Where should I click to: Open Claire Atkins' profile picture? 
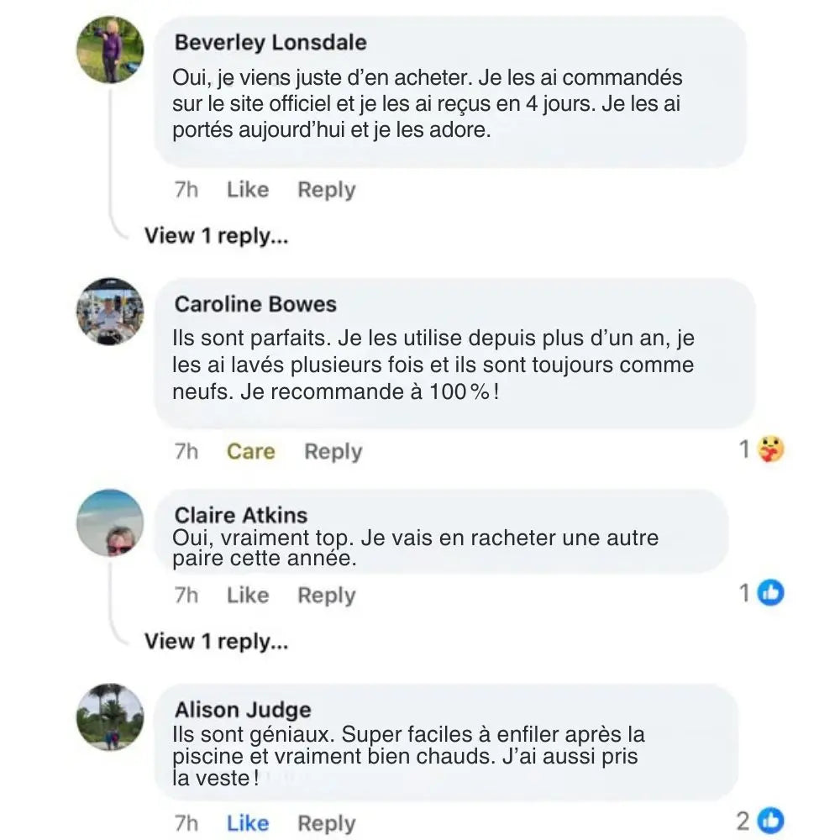coord(110,522)
